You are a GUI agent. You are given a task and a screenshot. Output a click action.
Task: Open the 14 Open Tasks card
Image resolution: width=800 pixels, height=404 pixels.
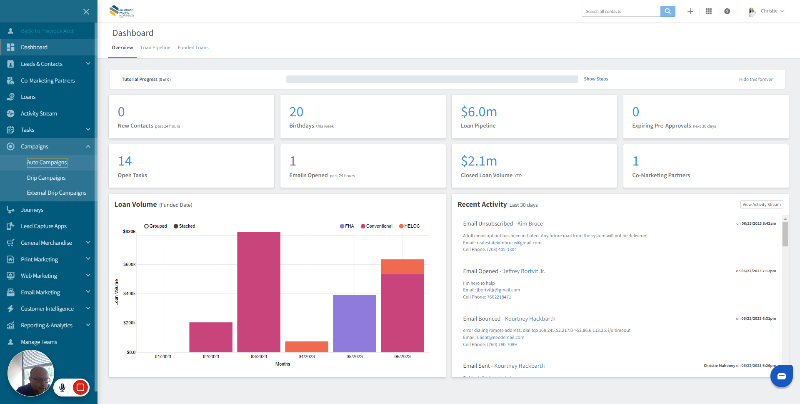point(191,166)
